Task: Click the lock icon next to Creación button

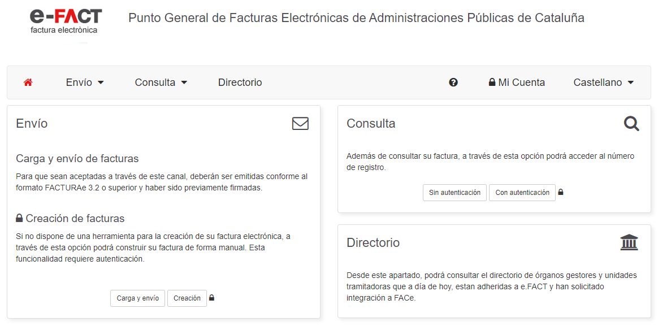Action: [x=211, y=298]
